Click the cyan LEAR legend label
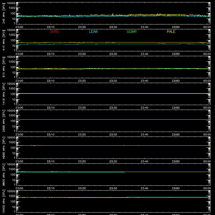215x215 pixels. click(93, 31)
